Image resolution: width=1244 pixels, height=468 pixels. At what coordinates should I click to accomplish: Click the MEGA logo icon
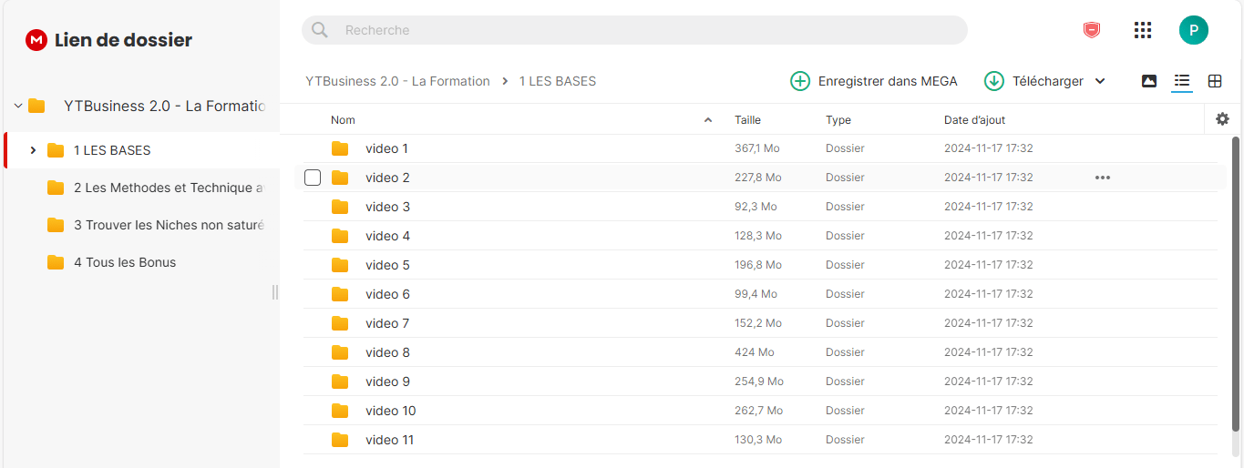(36, 40)
